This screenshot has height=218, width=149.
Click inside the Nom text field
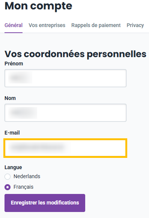(x=65, y=113)
